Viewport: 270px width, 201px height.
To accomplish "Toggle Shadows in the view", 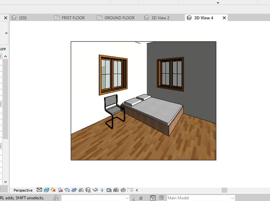I will pyautogui.click(x=60, y=190).
